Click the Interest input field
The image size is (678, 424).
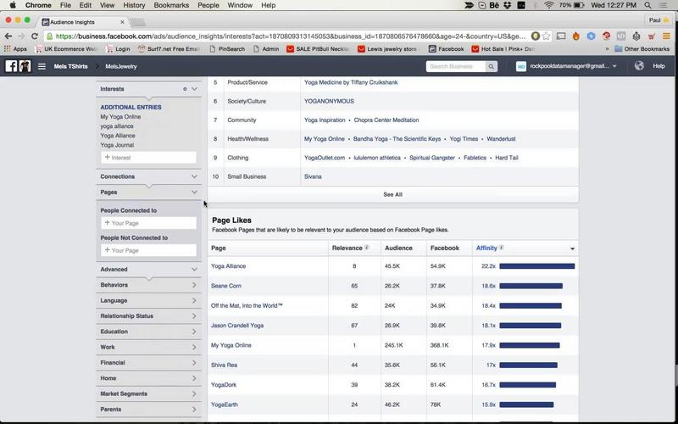[x=149, y=158]
